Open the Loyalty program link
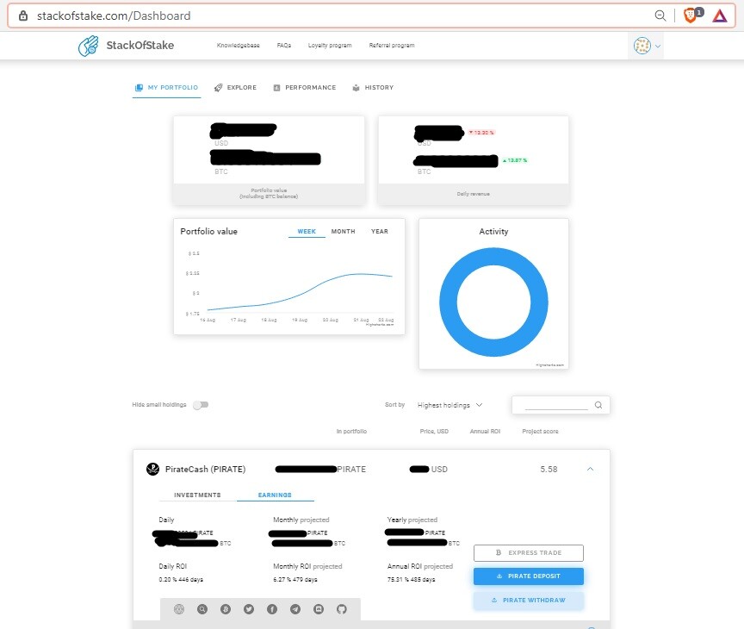The width and height of the screenshot is (744, 629). coord(330,46)
